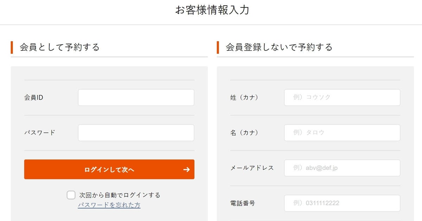This screenshot has width=422, height=221.
Task: Select the 電話番号 text field
Action: [342, 203]
